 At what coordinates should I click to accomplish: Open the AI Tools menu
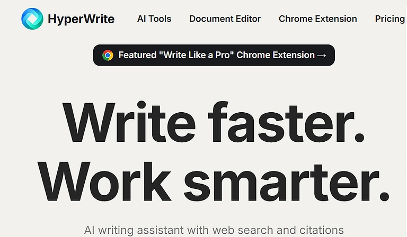(154, 19)
